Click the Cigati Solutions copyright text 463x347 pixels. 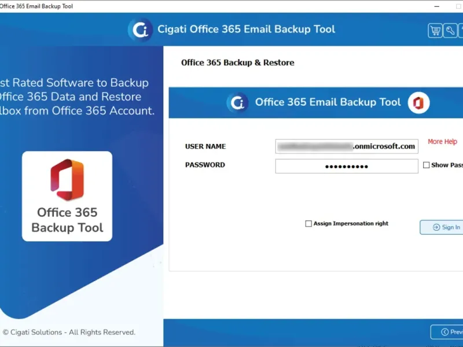[x=69, y=332]
